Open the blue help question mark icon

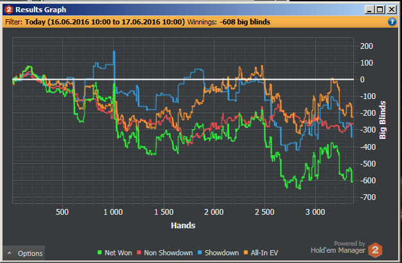pos(392,22)
